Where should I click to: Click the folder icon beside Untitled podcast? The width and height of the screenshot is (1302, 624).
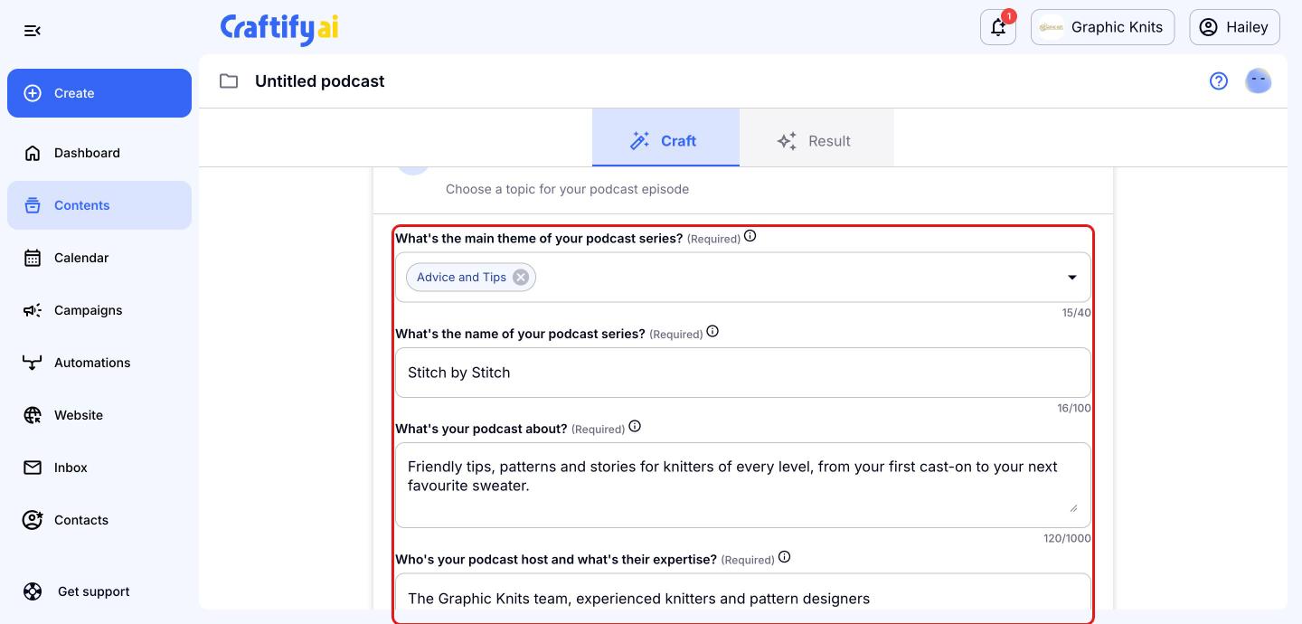229,81
